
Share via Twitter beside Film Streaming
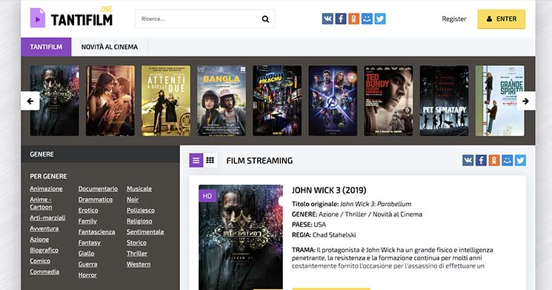tap(520, 160)
